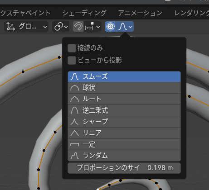This screenshot has width=209, height=190.
Task: Select the リニア falloff option
Action: tap(124, 133)
